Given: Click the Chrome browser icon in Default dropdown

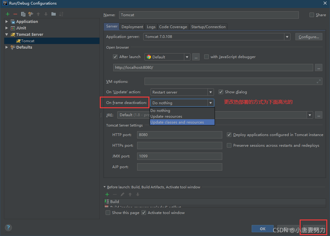Looking at the screenshot, I should pyautogui.click(x=149, y=57).
